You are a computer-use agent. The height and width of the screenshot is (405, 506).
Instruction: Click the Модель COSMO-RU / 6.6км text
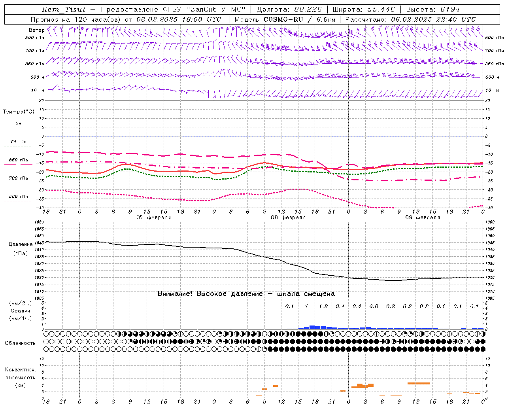(x=285, y=19)
